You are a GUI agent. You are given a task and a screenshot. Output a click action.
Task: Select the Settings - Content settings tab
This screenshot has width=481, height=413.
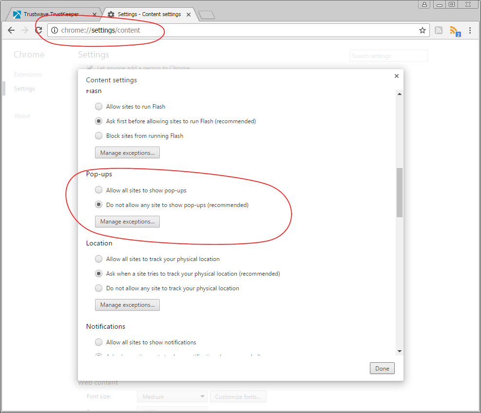(150, 14)
